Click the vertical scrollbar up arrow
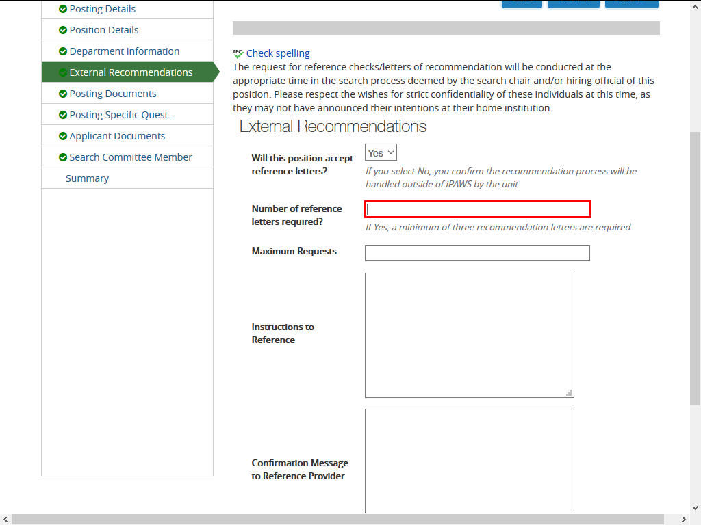Screen dimensions: 701x525 point(695,4)
